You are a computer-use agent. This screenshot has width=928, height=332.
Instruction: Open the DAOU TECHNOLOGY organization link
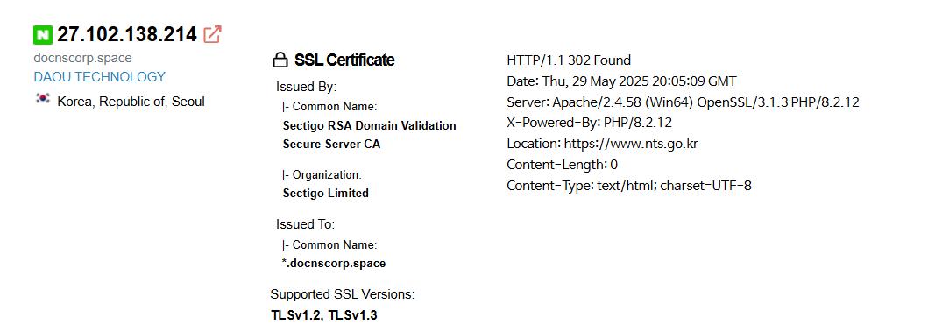[x=99, y=77]
